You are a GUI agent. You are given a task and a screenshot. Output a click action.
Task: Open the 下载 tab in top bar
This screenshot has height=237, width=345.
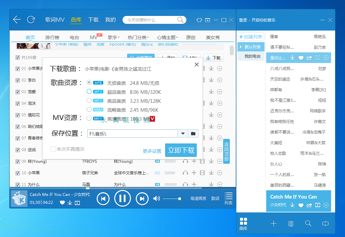point(93,20)
